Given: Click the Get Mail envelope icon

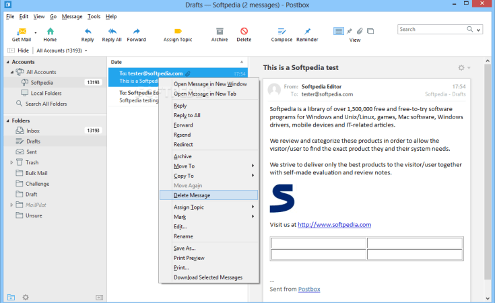Looking at the screenshot, I should click(x=22, y=31).
